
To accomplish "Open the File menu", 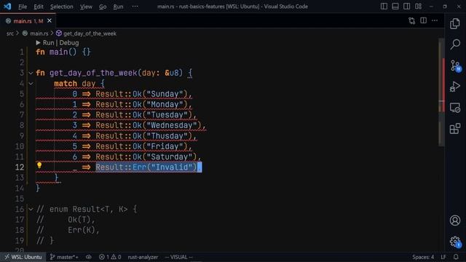I will (23, 7).
